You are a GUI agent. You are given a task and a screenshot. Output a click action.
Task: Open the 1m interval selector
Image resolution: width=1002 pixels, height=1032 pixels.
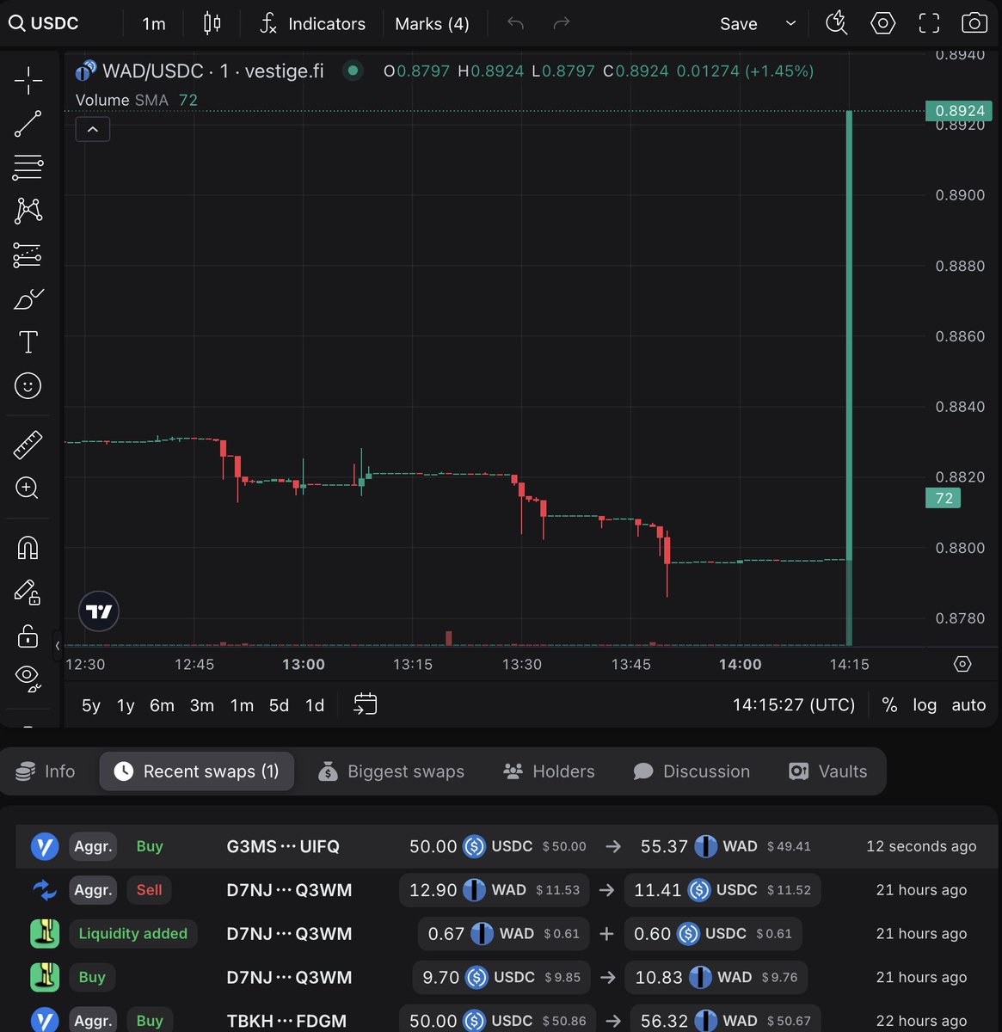[154, 23]
